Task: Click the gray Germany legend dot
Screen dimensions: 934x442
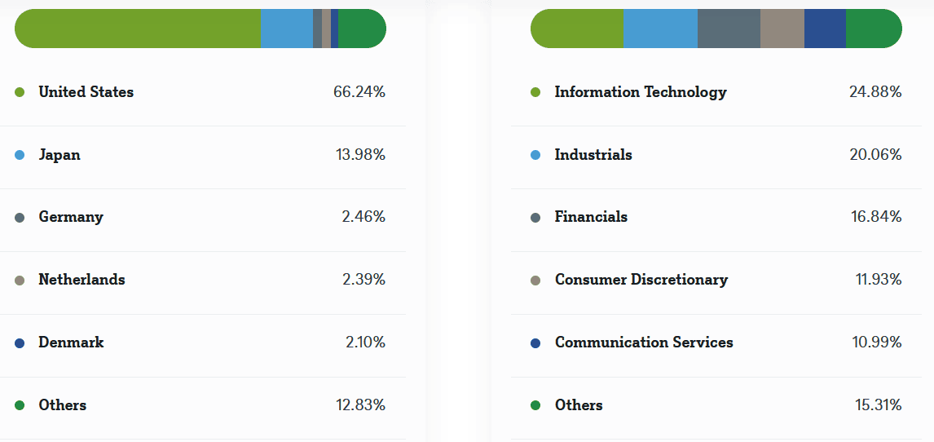Action: tap(20, 218)
